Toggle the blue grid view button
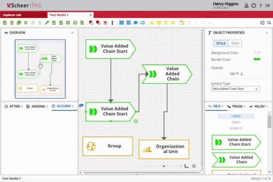 click(x=121, y=23)
